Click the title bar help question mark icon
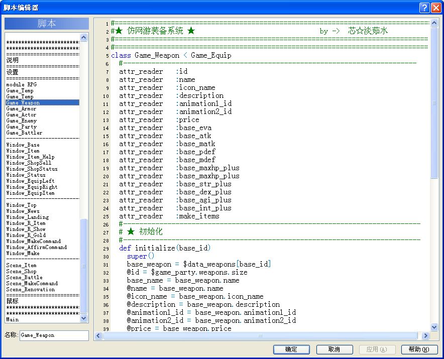The width and height of the screenshot is (444, 359). pos(424,8)
